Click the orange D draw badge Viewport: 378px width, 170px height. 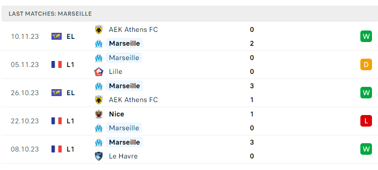[366, 65]
